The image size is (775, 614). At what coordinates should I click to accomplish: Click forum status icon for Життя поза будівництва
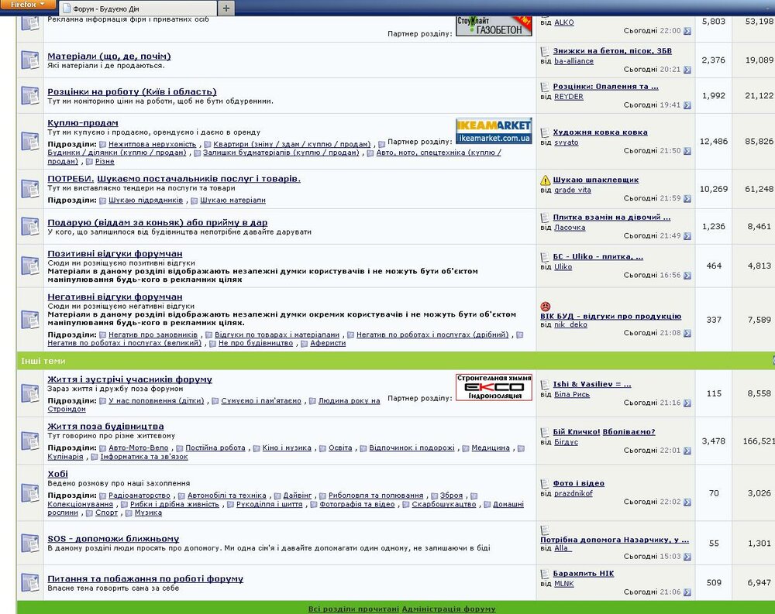tap(30, 441)
